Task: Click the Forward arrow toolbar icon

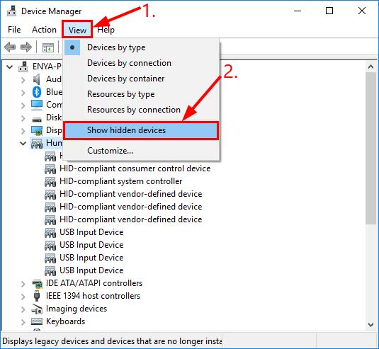Action: tap(26, 47)
